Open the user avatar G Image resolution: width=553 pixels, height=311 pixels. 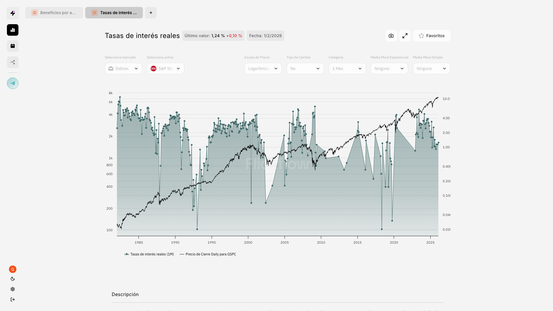[x=13, y=269]
